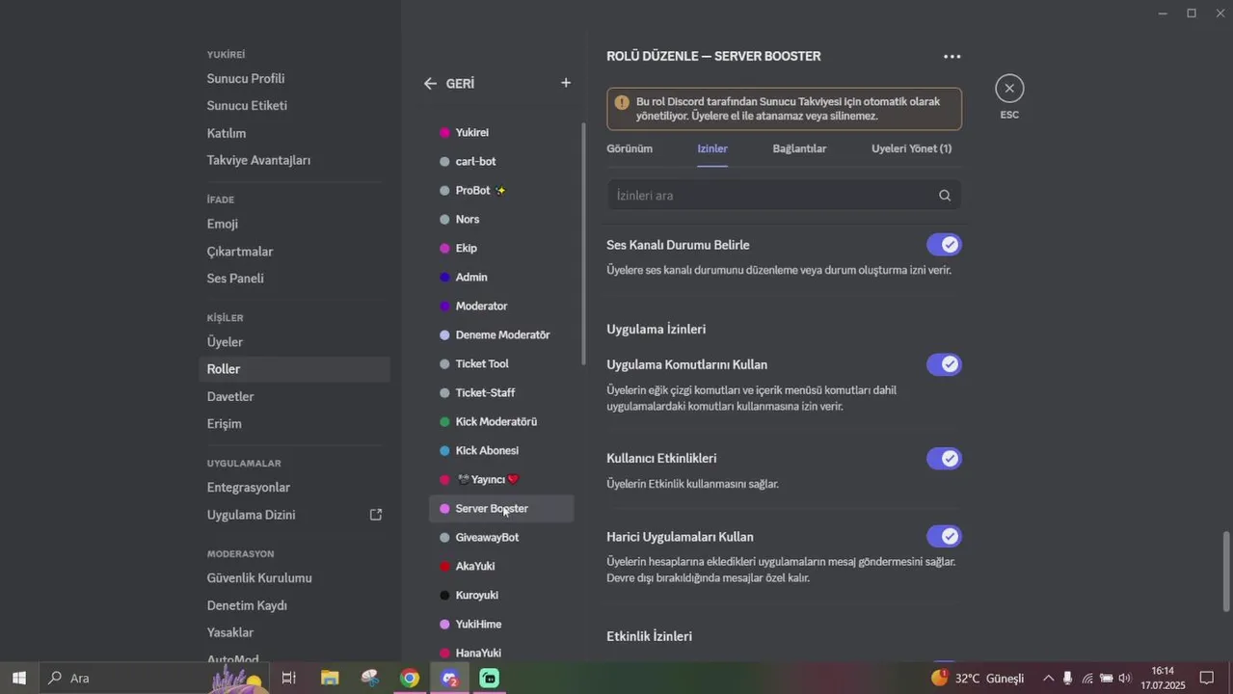Screen dimensions: 1233x694
Task: Switch to the Görünüm tab
Action: 630,148
